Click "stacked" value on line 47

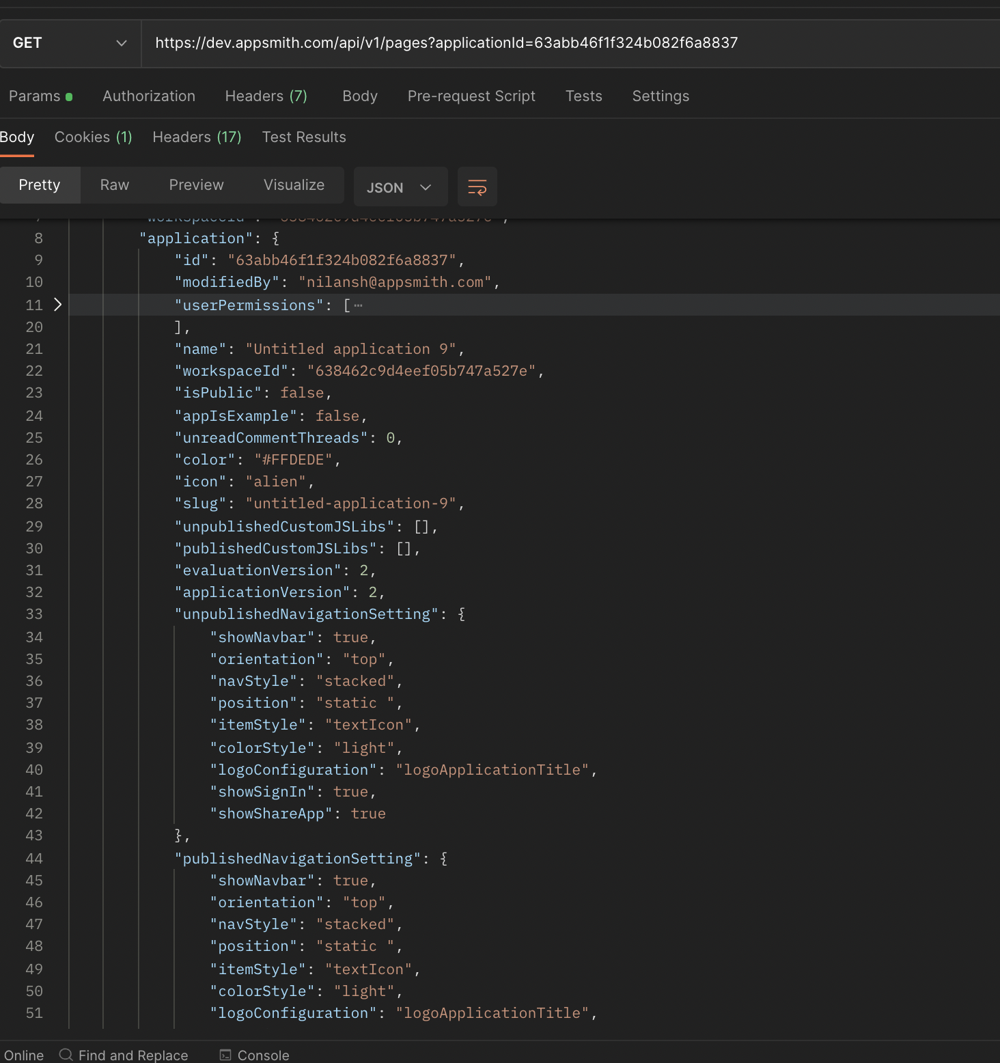tap(355, 924)
